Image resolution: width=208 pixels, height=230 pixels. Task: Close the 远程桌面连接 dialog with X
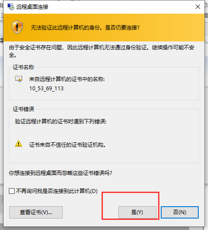(x=198, y=7)
